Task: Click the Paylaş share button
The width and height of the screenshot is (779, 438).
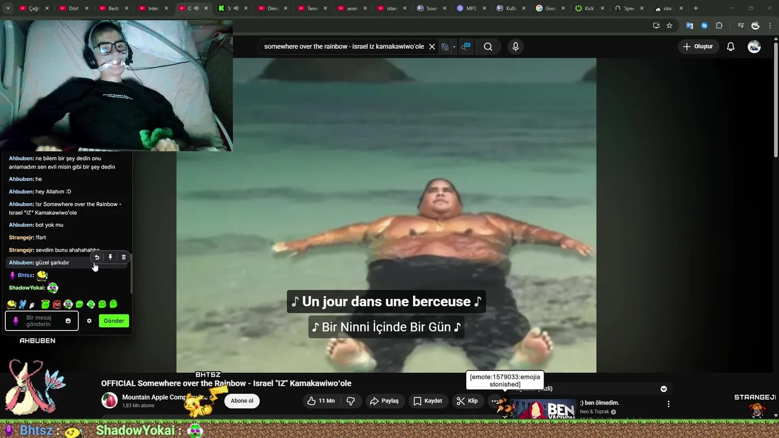Action: [x=384, y=401]
